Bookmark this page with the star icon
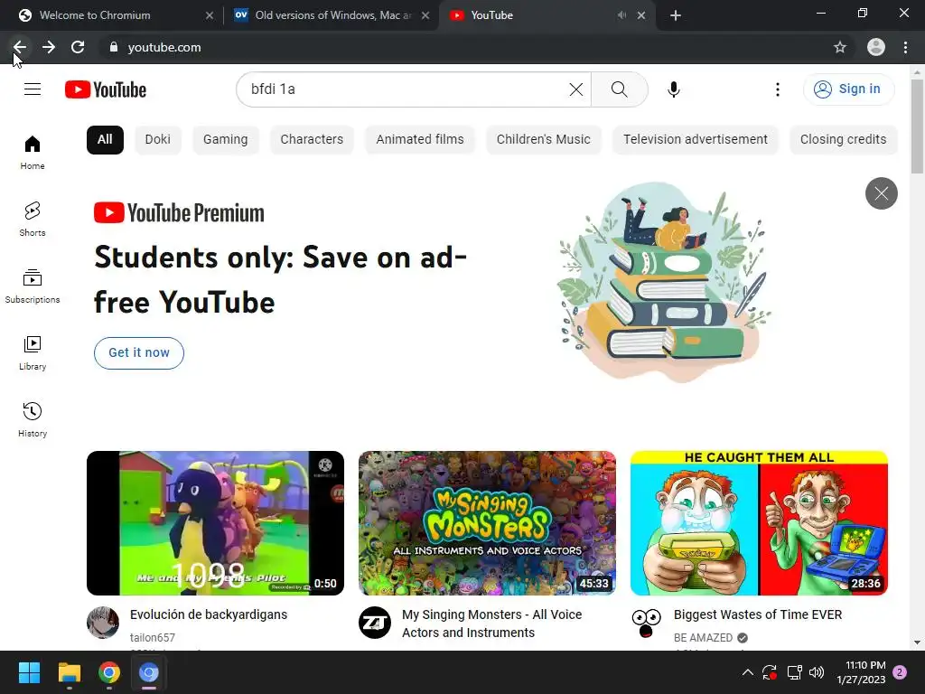925x694 pixels. (840, 47)
